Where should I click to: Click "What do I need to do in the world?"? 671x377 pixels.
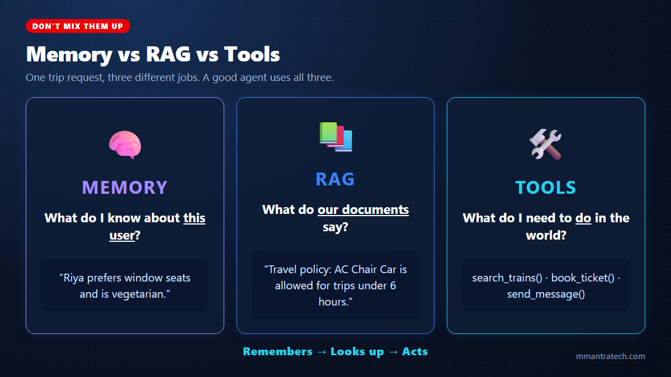(546, 226)
